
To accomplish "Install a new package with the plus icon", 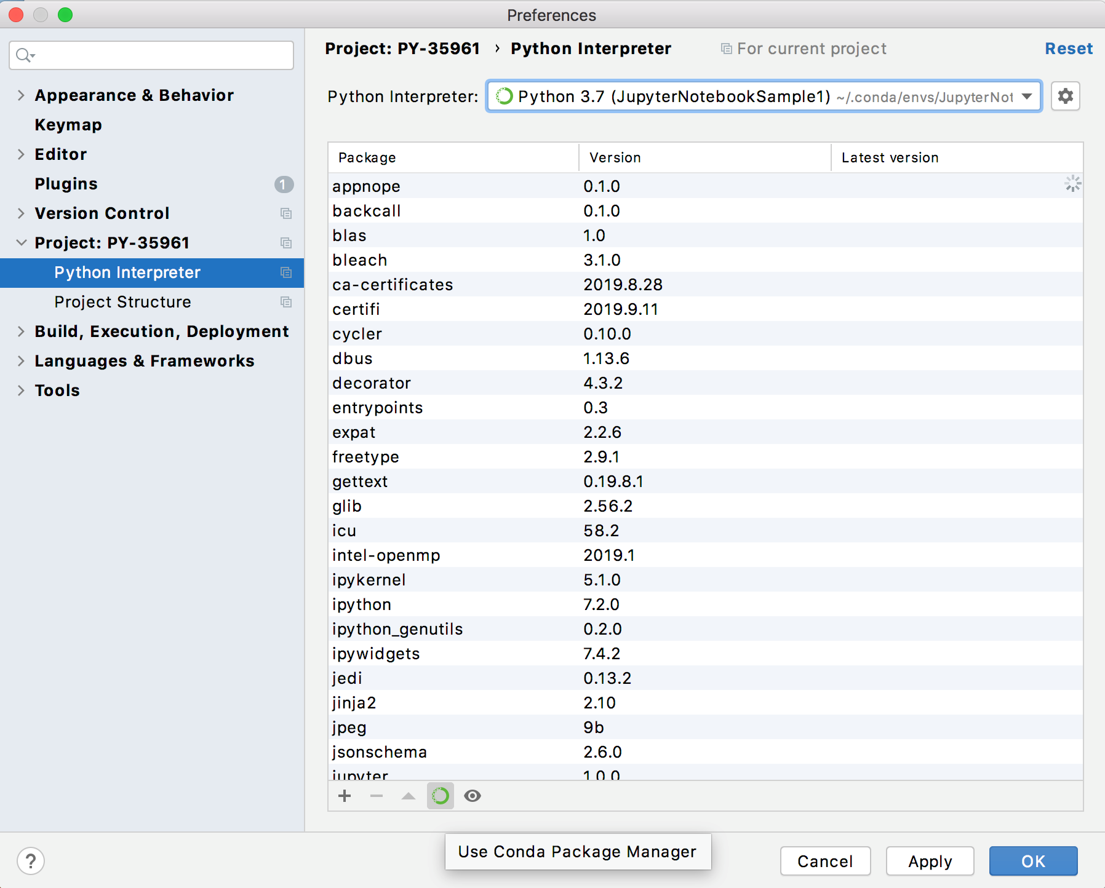I will pyautogui.click(x=345, y=796).
